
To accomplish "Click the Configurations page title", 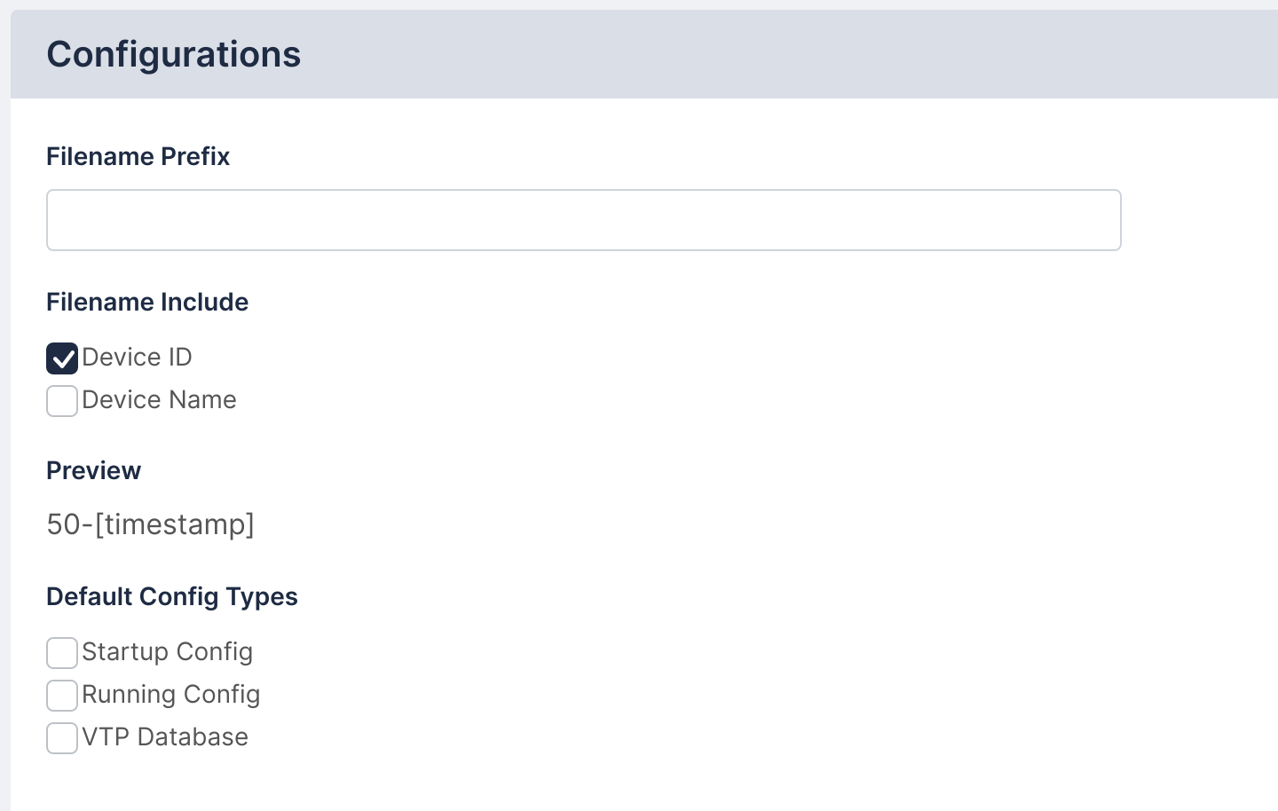I will coord(174,54).
